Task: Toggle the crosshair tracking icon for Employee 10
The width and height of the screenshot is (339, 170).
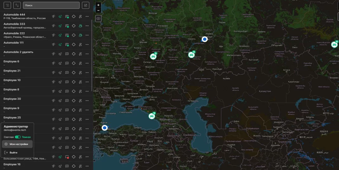Action: [x=74, y=82]
